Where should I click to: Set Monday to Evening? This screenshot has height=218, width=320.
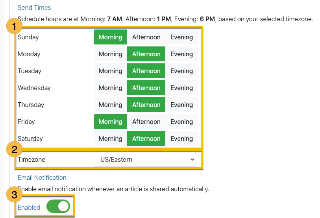181,54
